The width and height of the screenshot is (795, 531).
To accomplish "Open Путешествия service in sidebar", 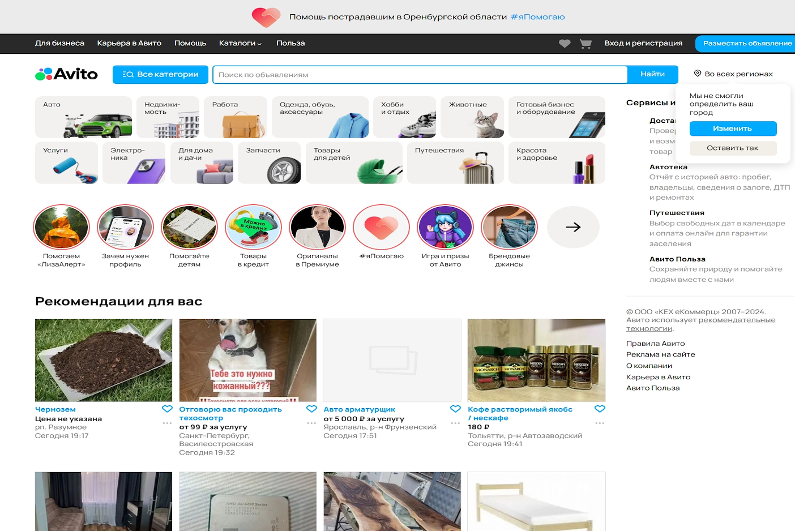I will coord(677,213).
